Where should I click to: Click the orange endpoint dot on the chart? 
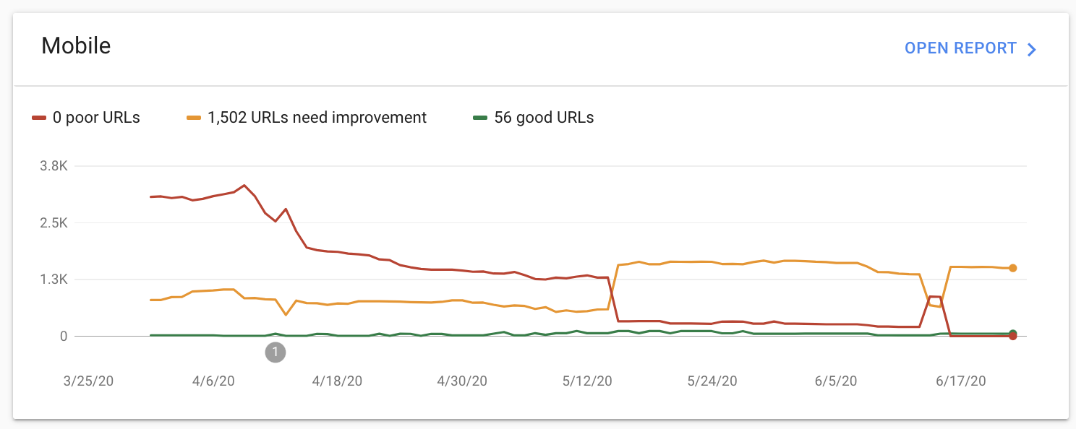point(1012,267)
